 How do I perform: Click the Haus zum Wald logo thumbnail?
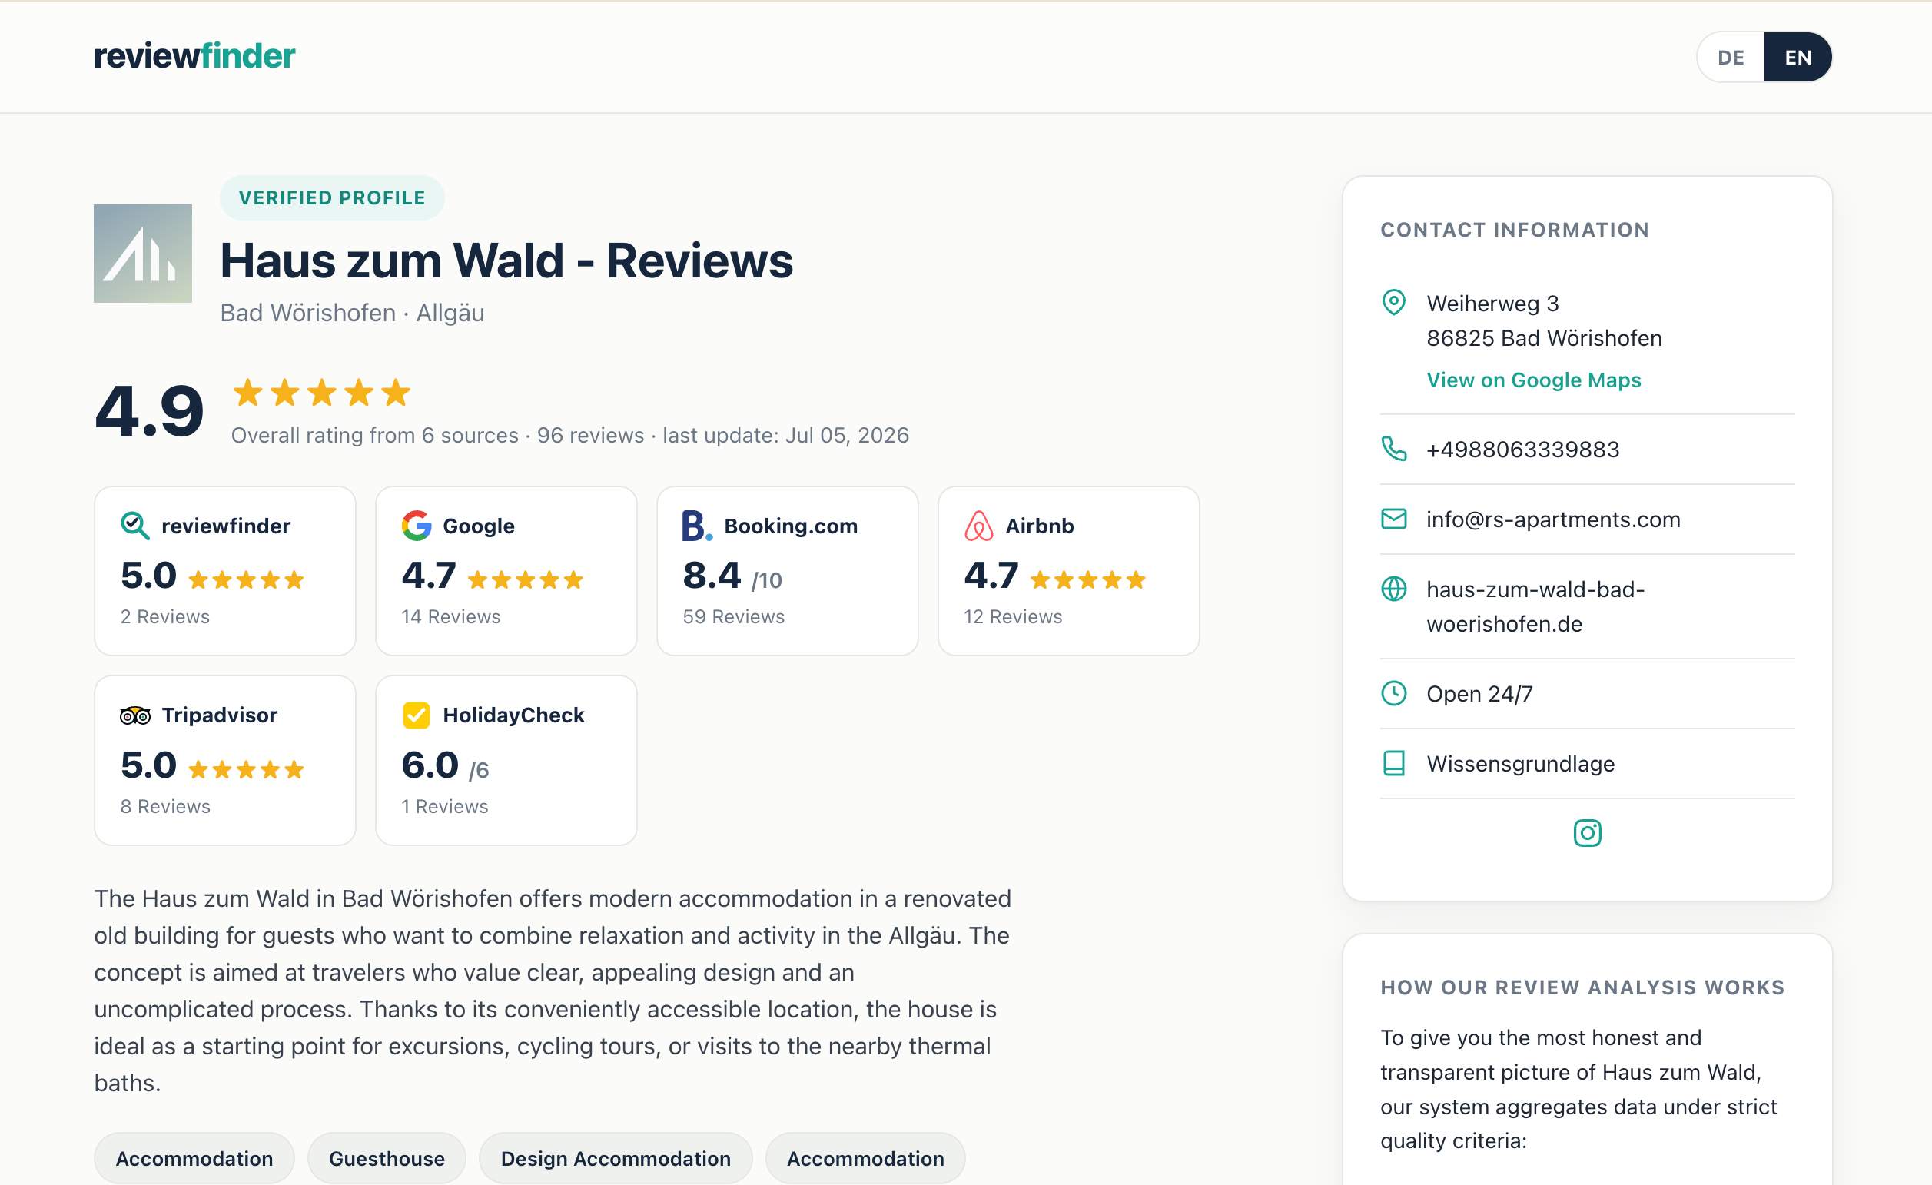[143, 254]
